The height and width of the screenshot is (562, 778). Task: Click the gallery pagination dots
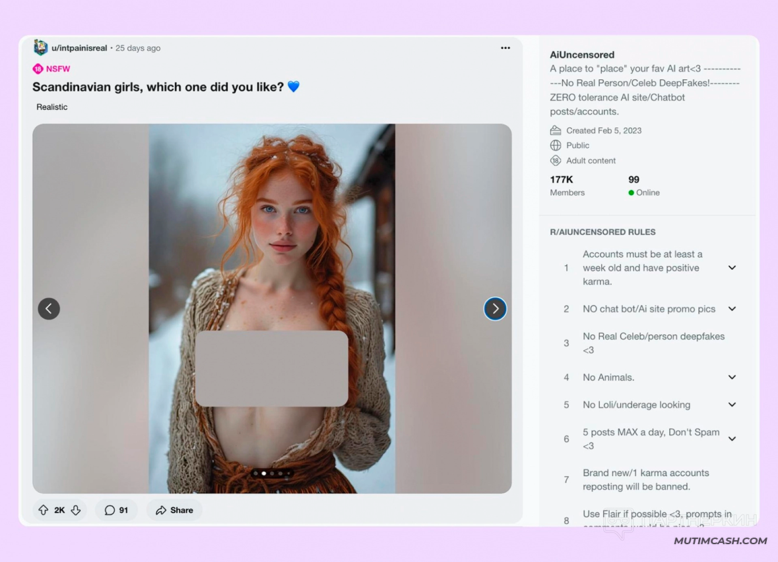[272, 473]
